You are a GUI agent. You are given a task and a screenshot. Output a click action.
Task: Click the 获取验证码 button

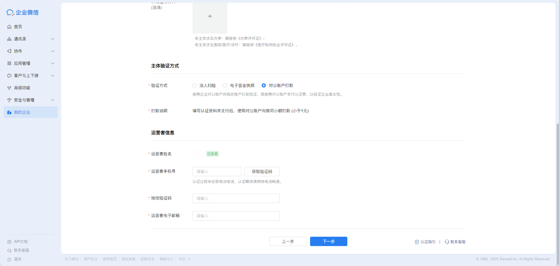[x=262, y=172]
